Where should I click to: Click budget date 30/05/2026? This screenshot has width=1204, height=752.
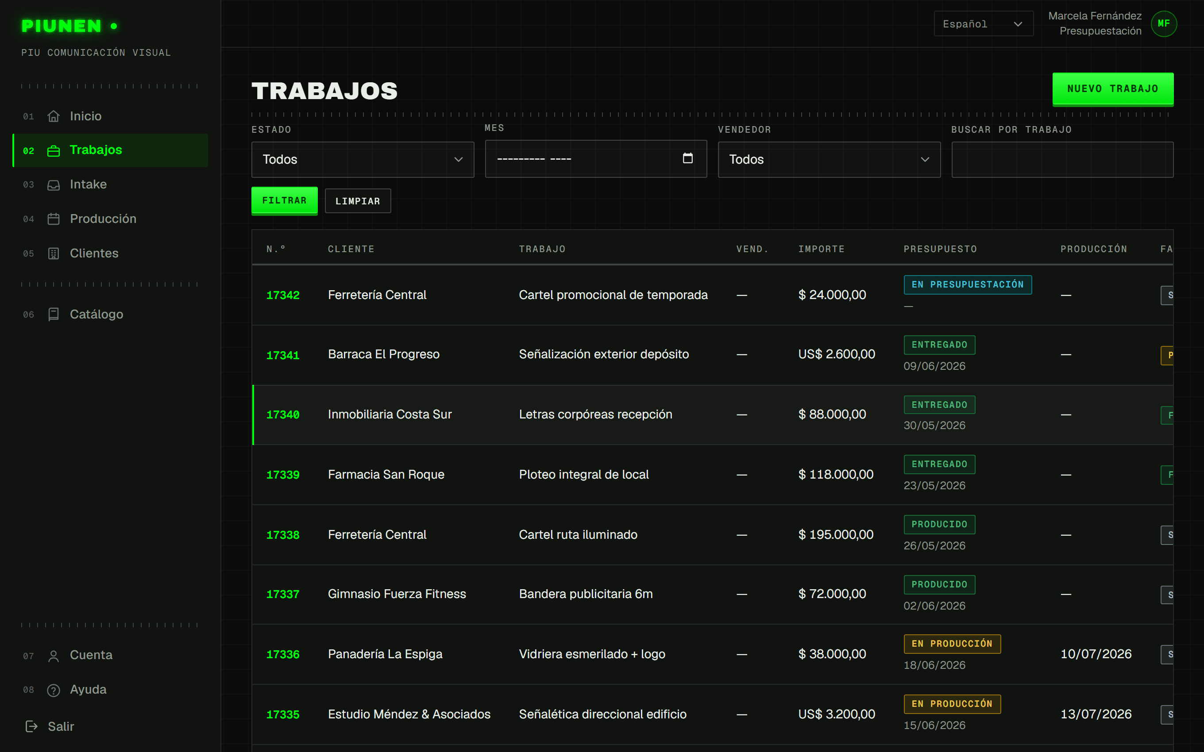coord(934,426)
